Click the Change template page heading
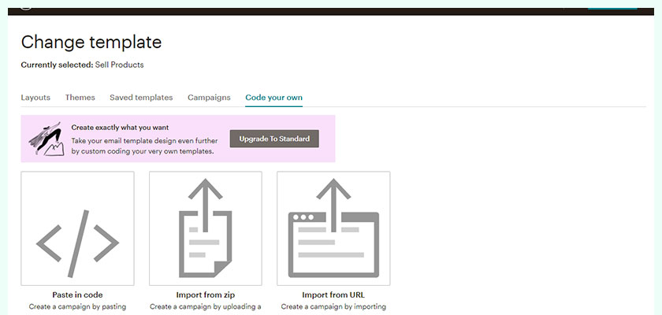This screenshot has width=662, height=315. click(x=91, y=43)
